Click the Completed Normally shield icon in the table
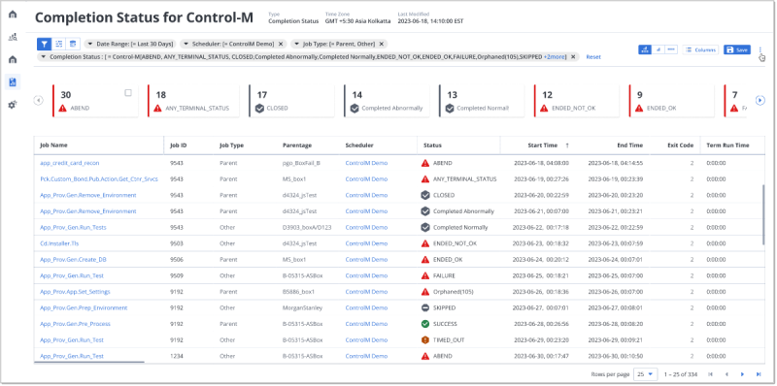 pyautogui.click(x=425, y=227)
